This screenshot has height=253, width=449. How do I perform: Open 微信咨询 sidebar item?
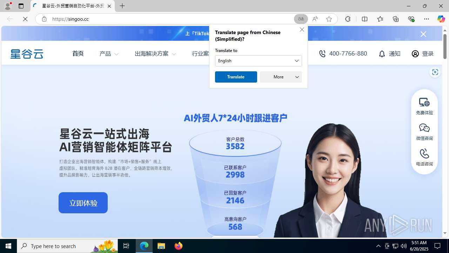point(424,132)
